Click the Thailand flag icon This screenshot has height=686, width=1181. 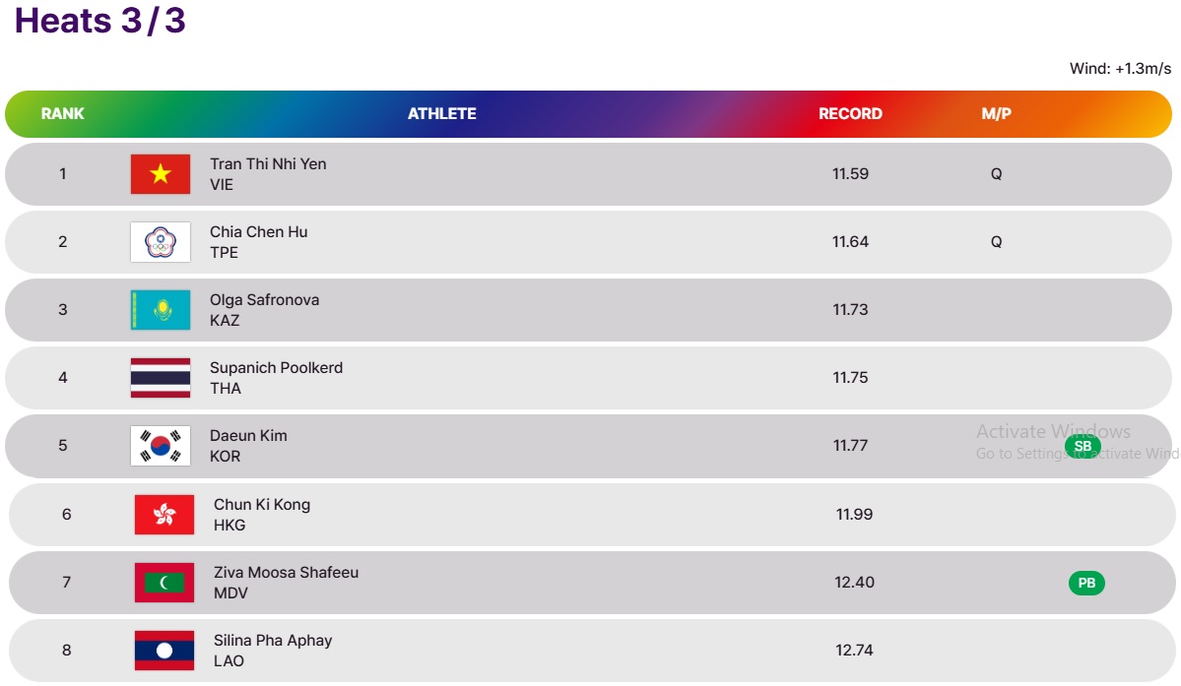pyautogui.click(x=161, y=378)
